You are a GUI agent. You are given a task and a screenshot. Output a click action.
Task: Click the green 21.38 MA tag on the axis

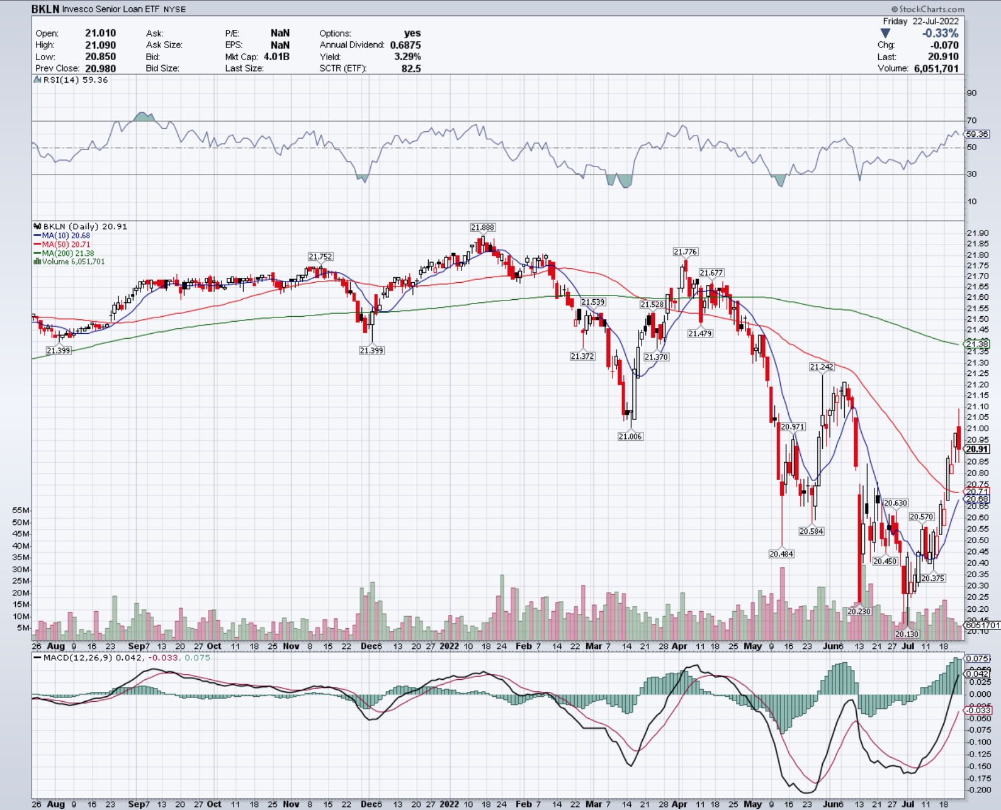977,344
